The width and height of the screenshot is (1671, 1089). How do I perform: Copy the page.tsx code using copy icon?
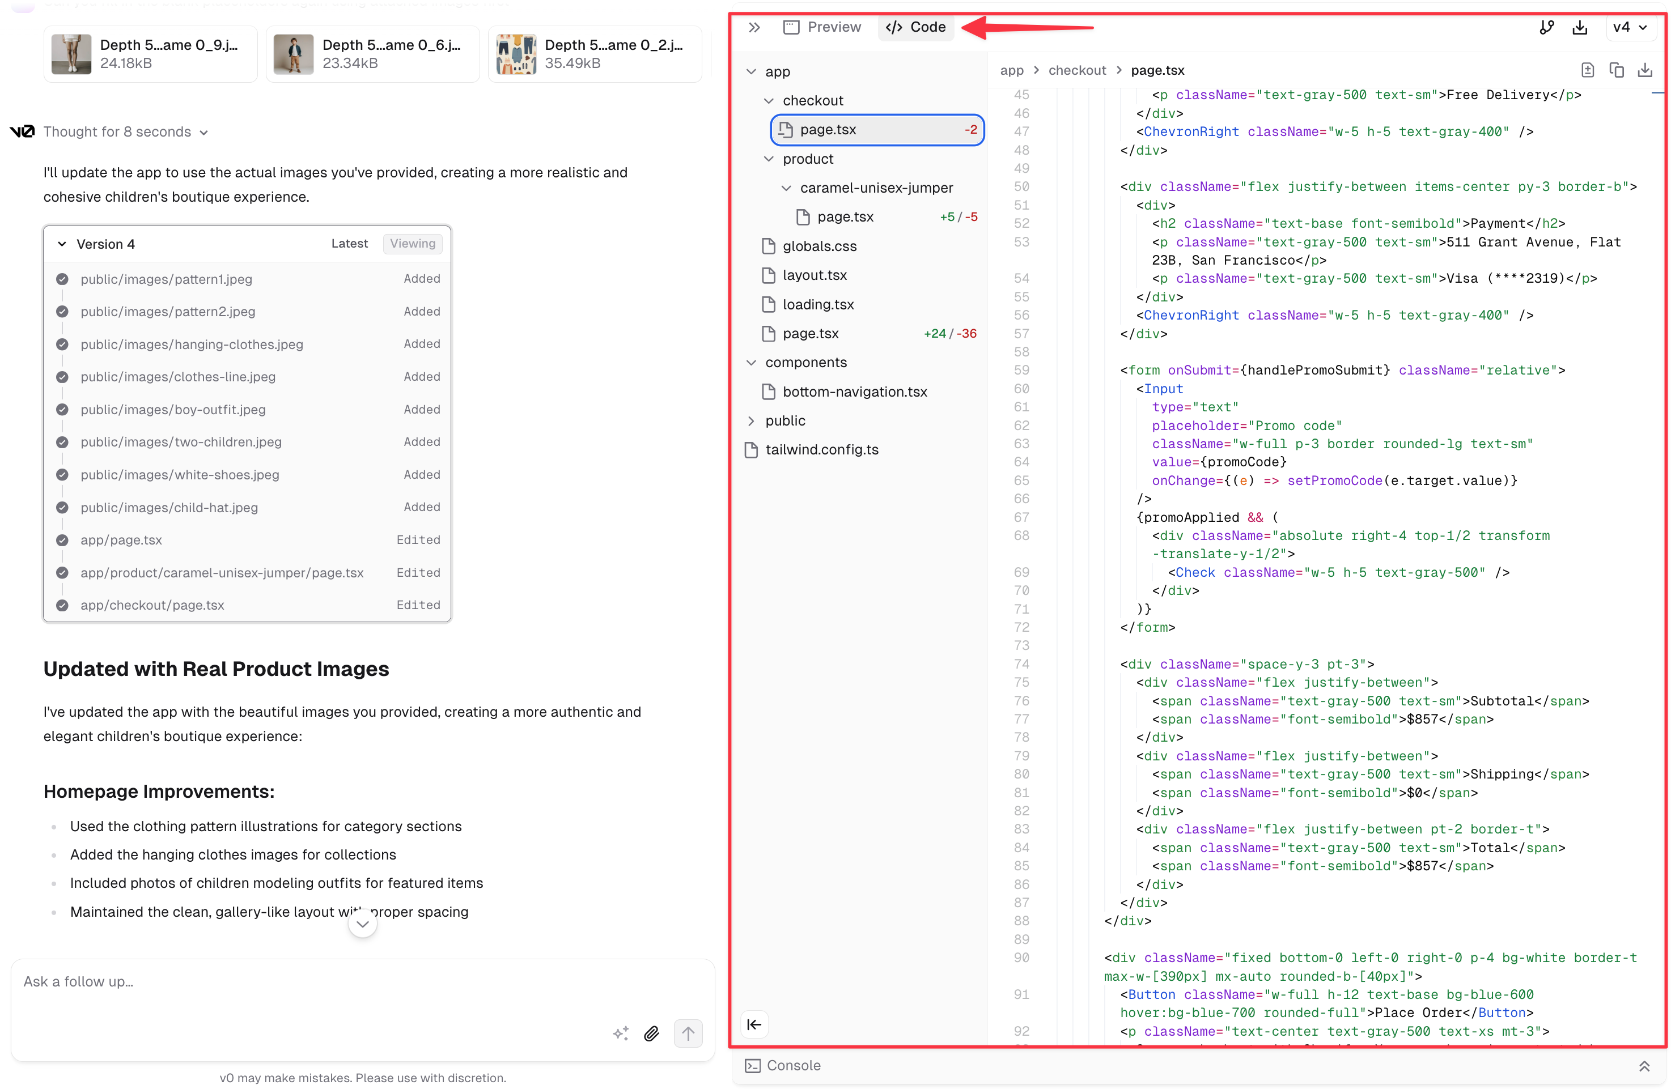[1617, 70]
